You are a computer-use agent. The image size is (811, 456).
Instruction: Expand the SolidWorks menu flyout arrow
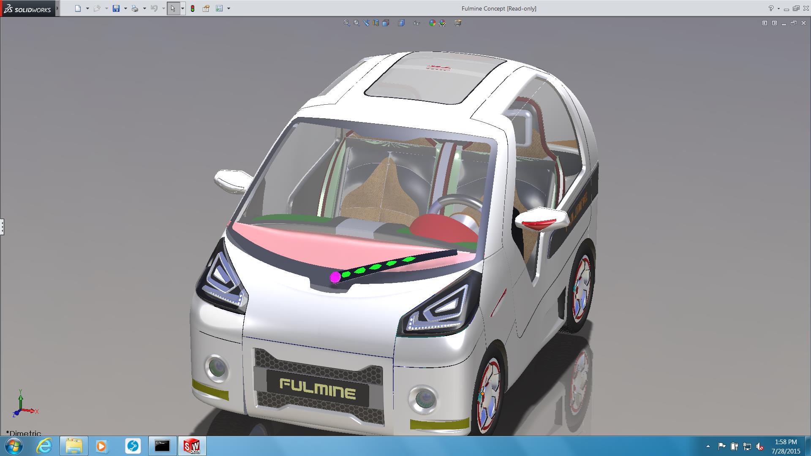point(57,8)
